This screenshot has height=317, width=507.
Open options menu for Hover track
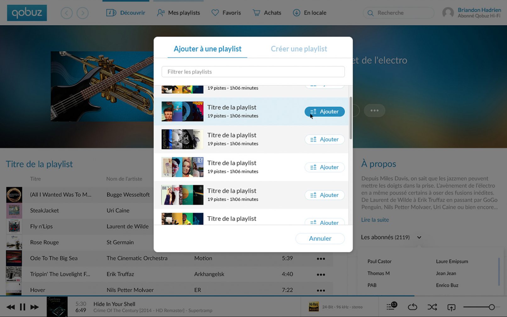click(320, 290)
